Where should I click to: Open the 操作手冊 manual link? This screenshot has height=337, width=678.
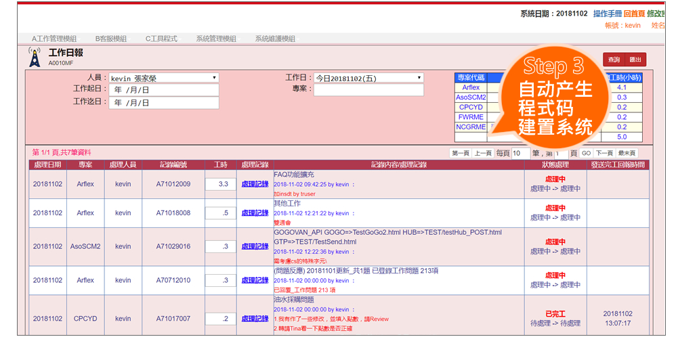(x=607, y=14)
